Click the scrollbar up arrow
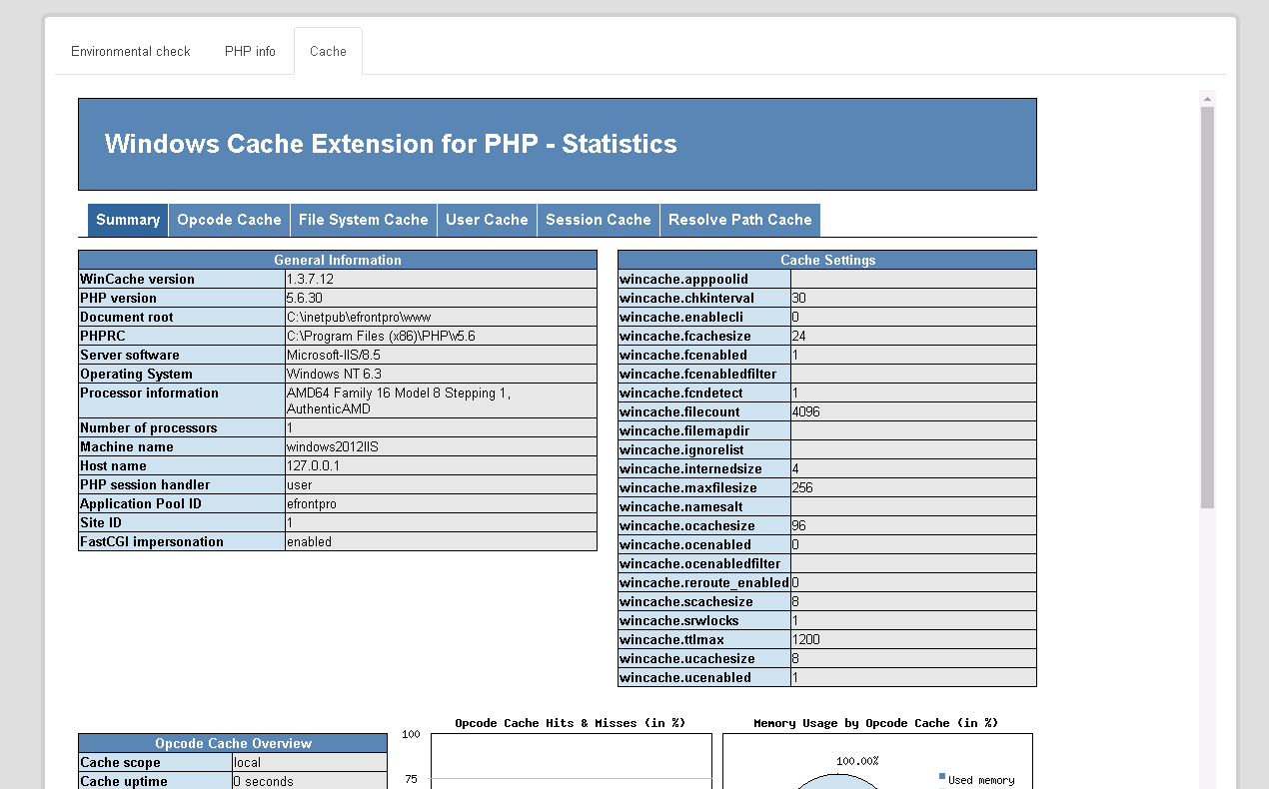The height and width of the screenshot is (789, 1269). (x=1207, y=99)
